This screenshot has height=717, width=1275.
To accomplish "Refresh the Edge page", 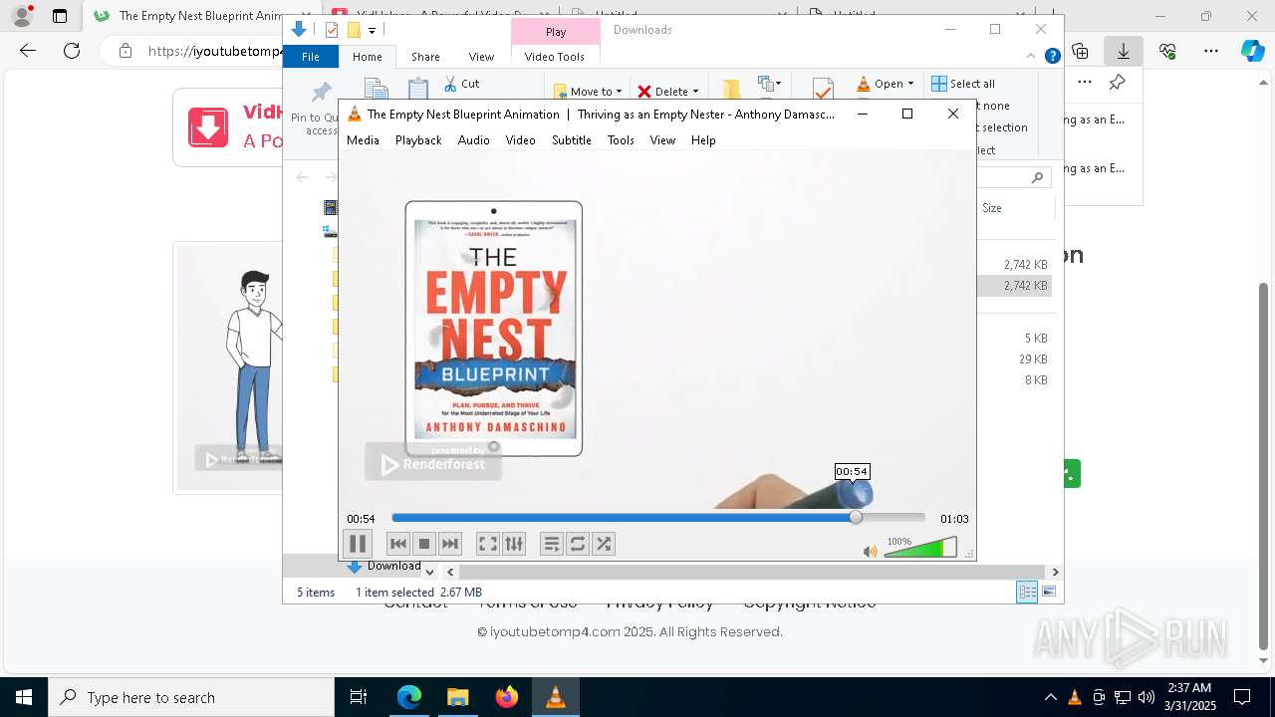I will pyautogui.click(x=72, y=51).
